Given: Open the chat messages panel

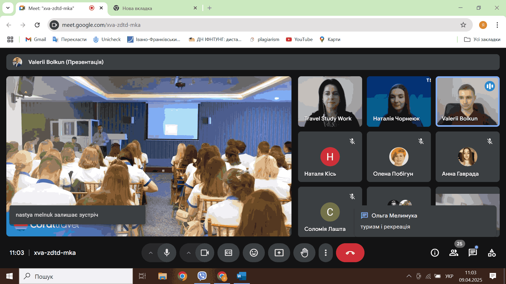Looking at the screenshot, I should coord(473,253).
